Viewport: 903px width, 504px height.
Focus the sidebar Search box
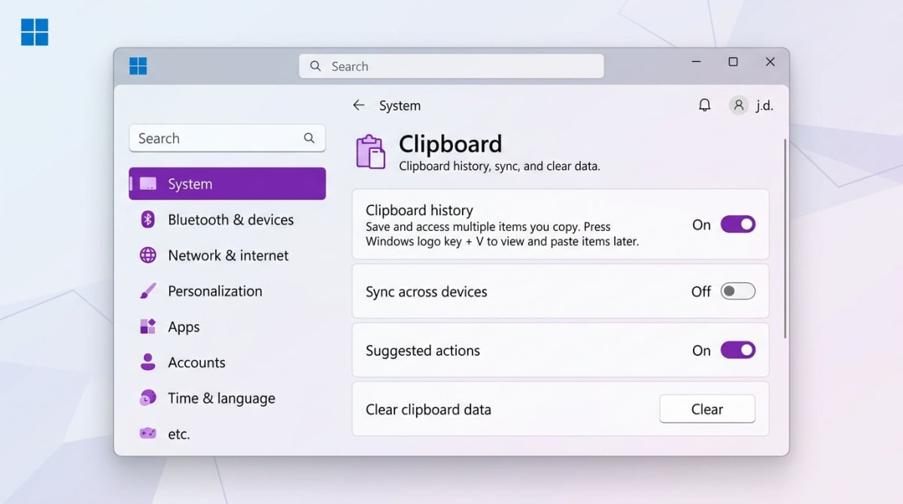click(x=227, y=138)
